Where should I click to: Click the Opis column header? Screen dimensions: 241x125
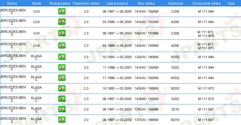click(231, 3)
